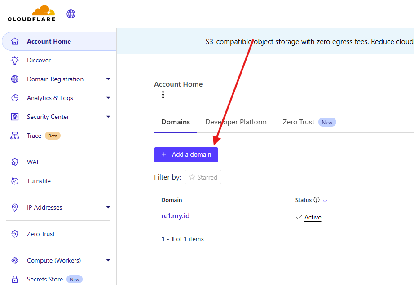
Task: Click the 'Filter by:' label
Action: (x=167, y=177)
